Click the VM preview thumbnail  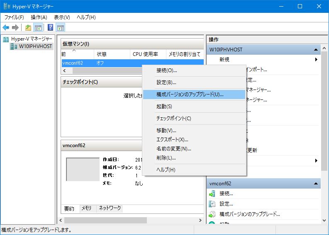(83, 170)
